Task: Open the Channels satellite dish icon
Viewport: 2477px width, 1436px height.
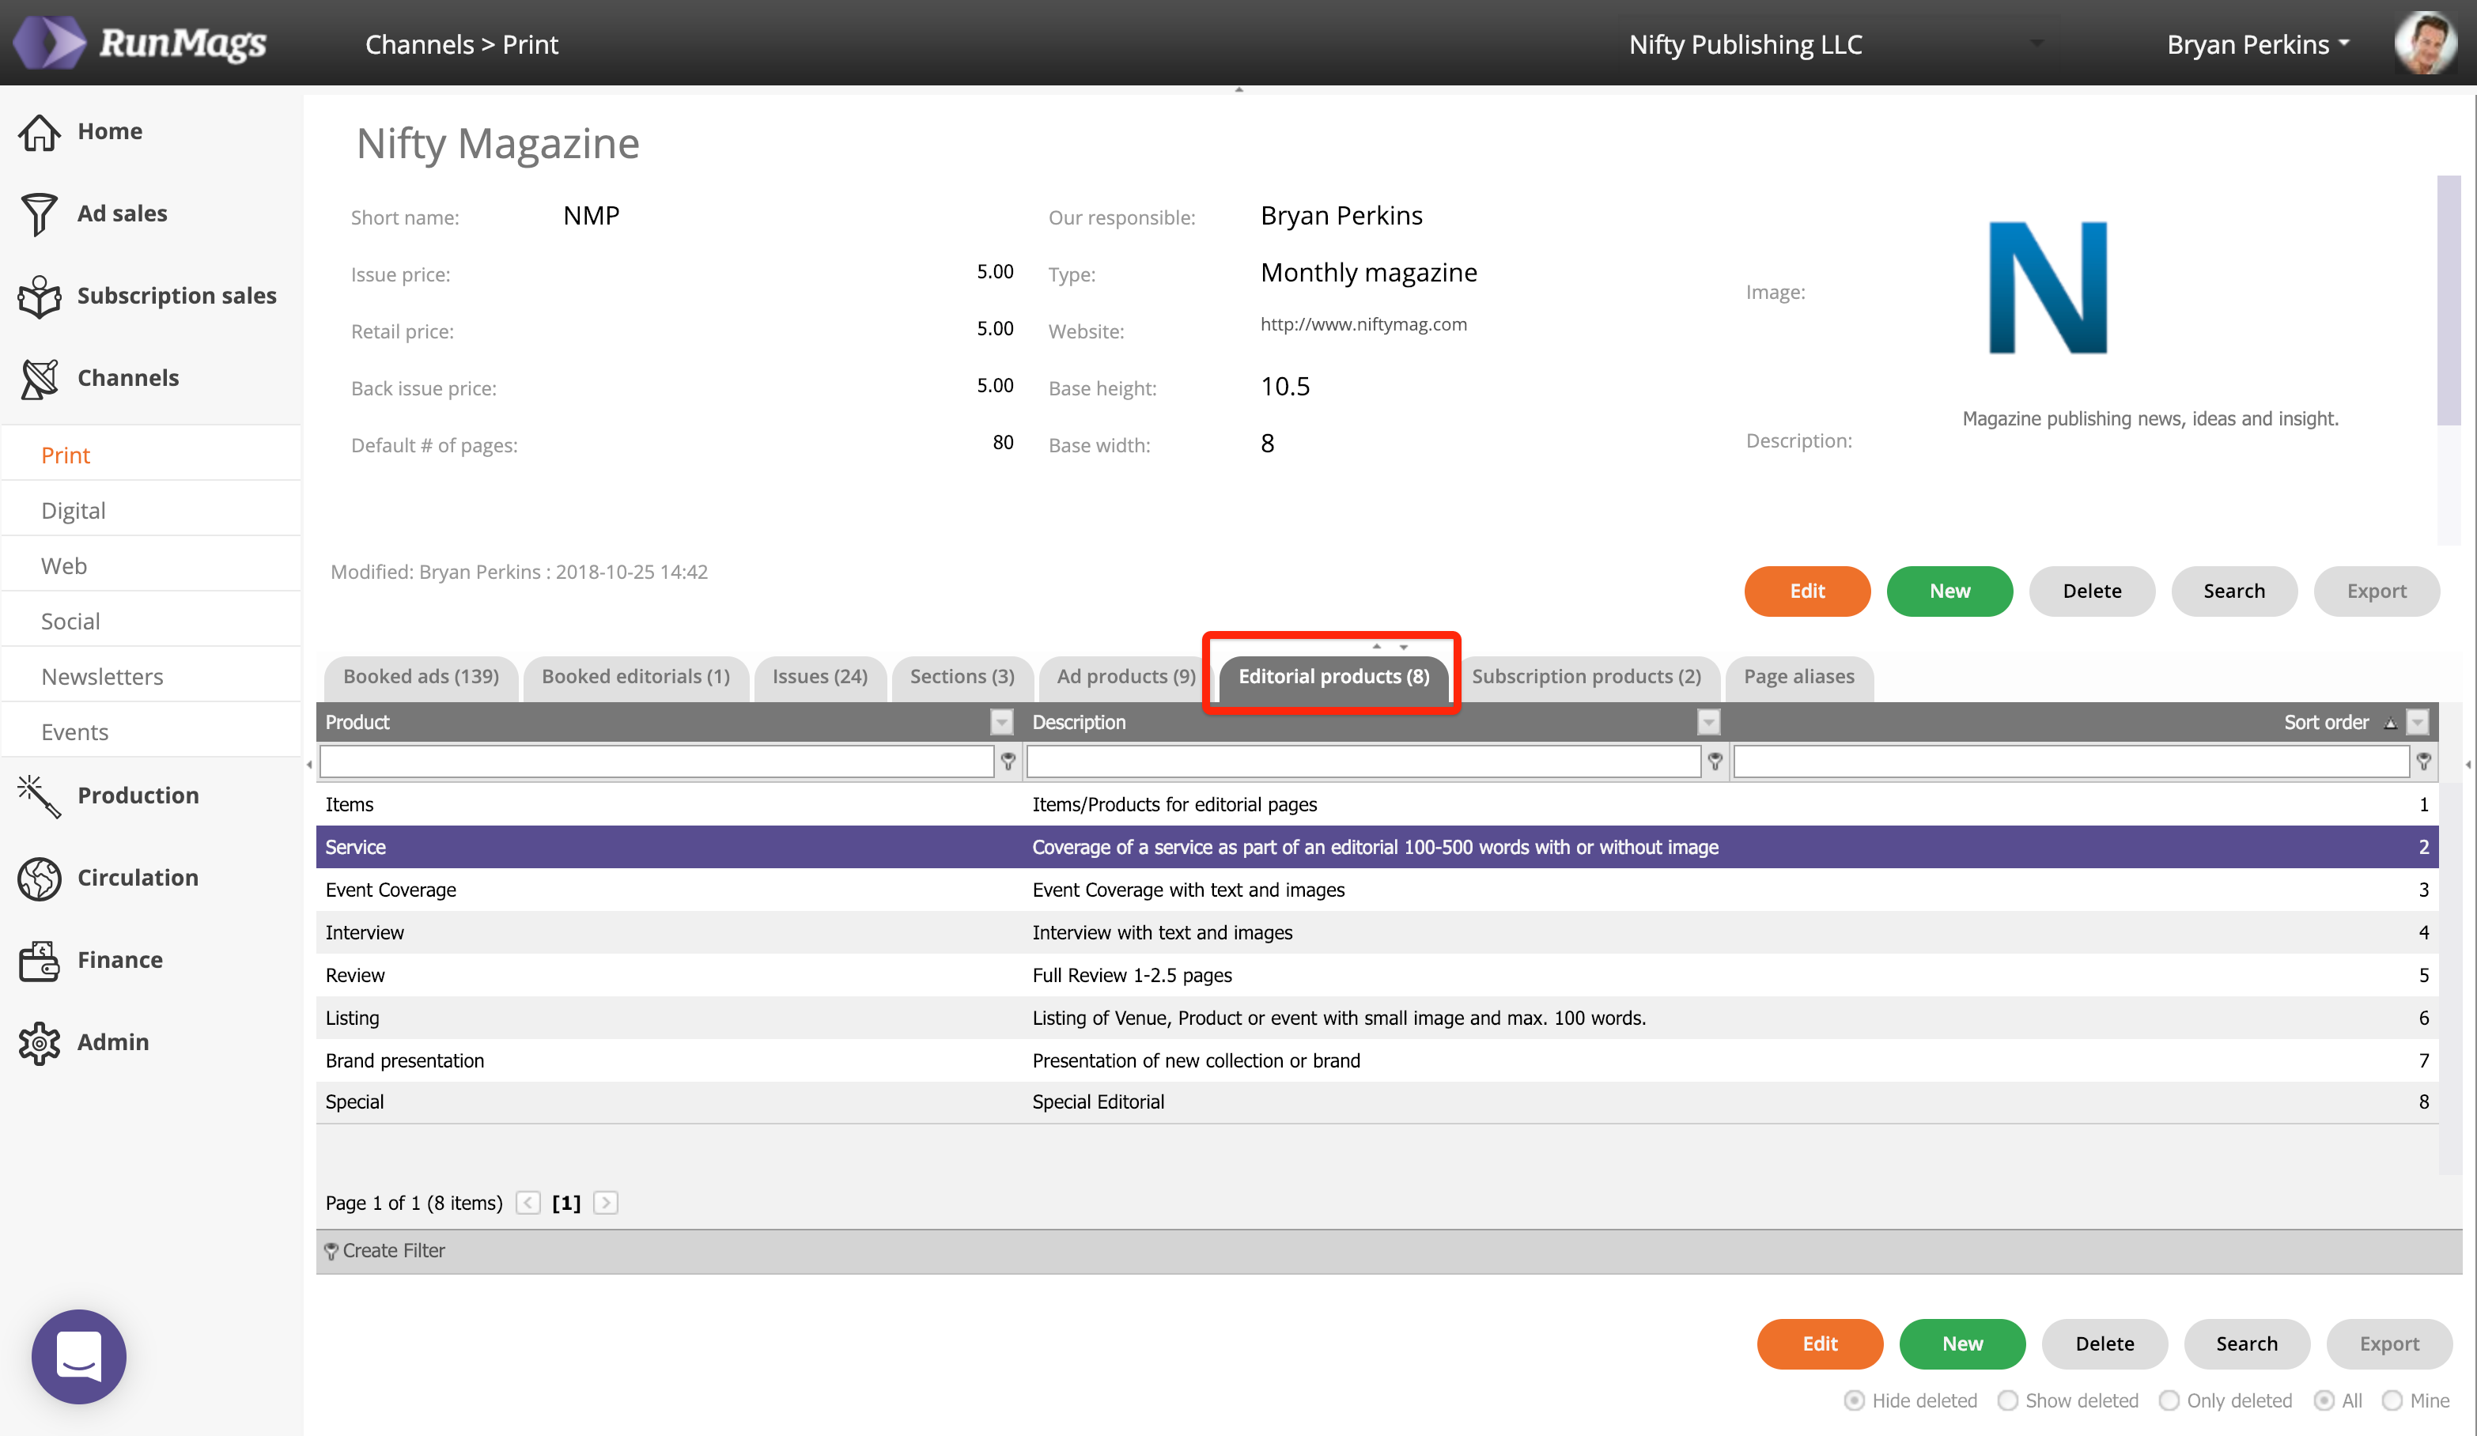Action: 40,379
